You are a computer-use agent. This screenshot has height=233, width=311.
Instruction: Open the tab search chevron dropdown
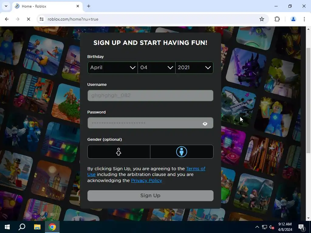tap(6, 6)
